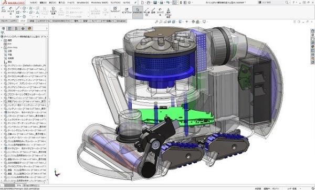315x190 pixels.
Task: Select the line sketch tool
Action: [18, 8]
